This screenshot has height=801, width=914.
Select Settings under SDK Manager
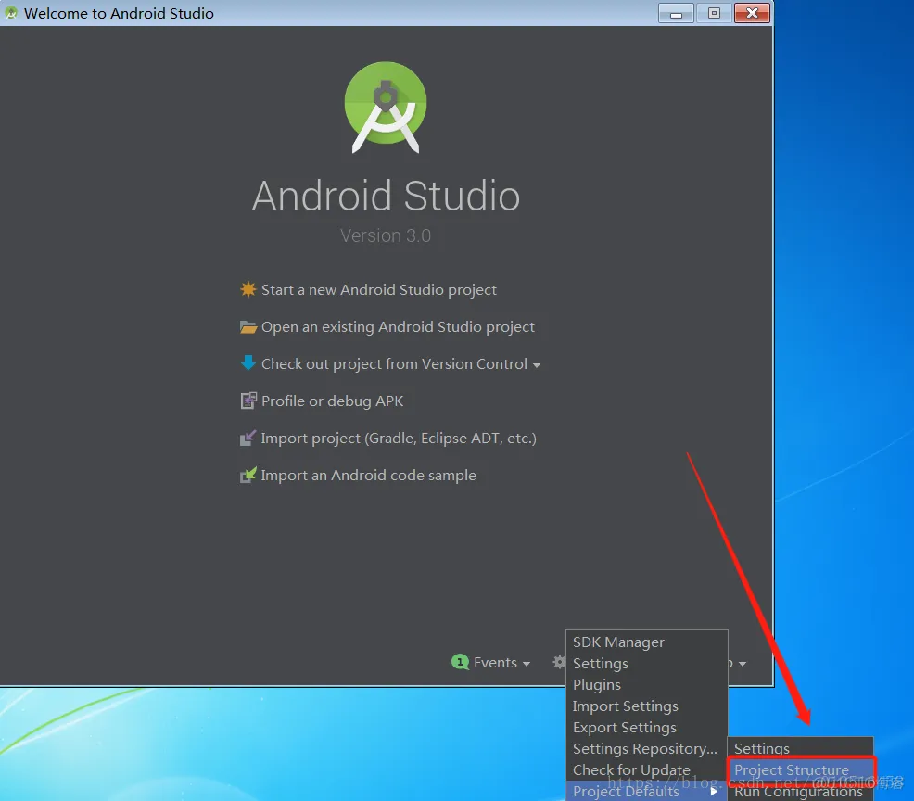646,664
